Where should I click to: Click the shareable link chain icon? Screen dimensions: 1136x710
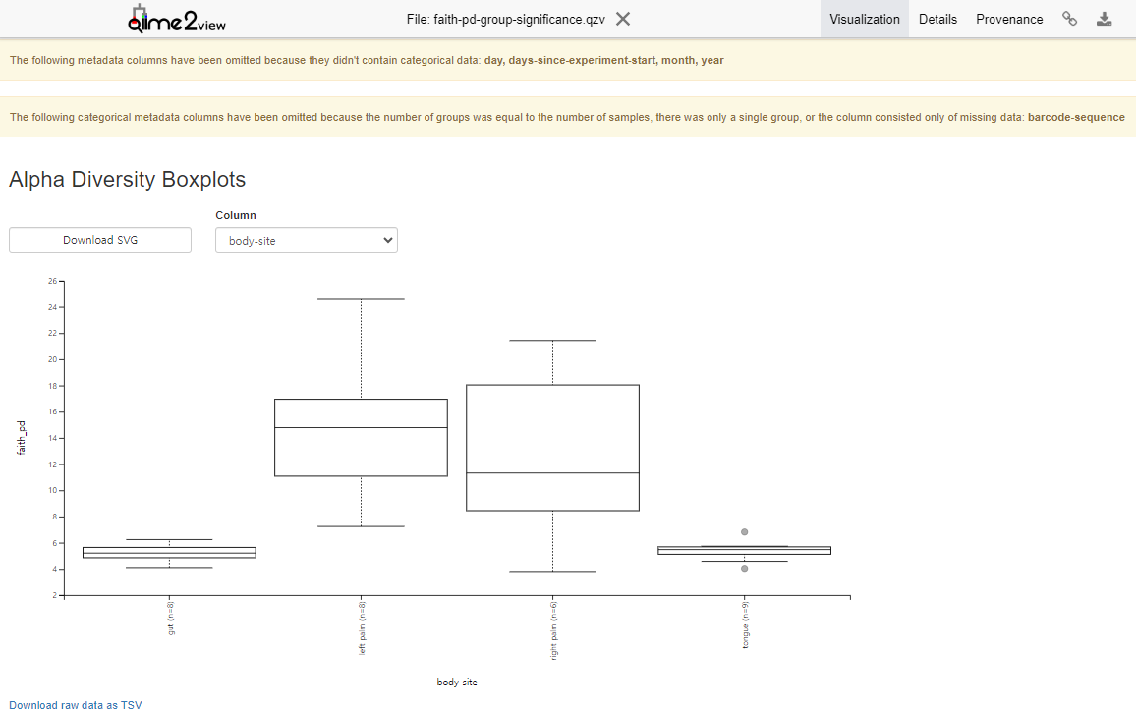1070,19
